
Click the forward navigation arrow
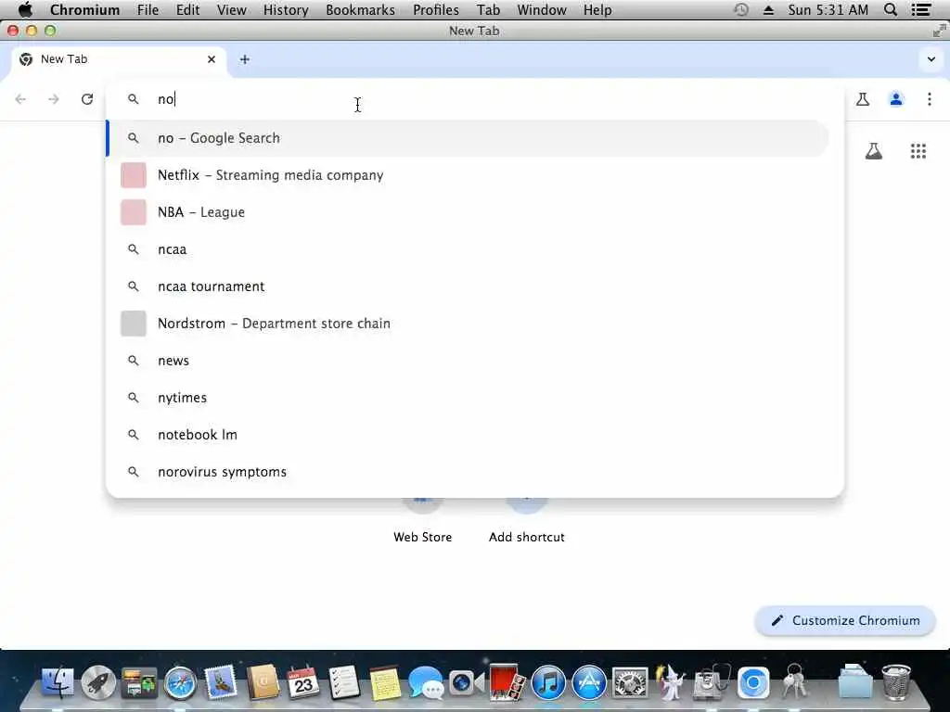click(54, 98)
